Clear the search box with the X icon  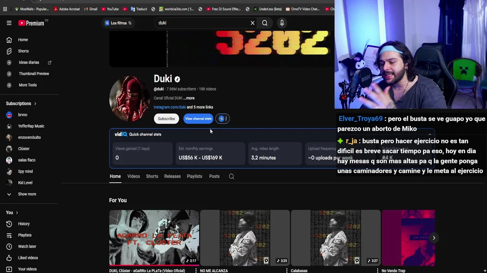click(253, 23)
